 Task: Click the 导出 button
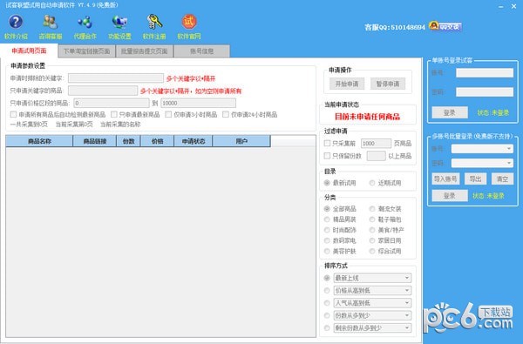pos(475,179)
